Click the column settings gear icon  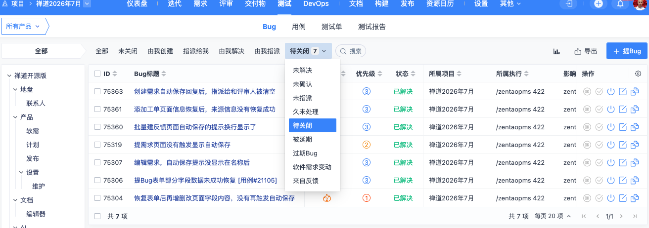[x=638, y=74]
